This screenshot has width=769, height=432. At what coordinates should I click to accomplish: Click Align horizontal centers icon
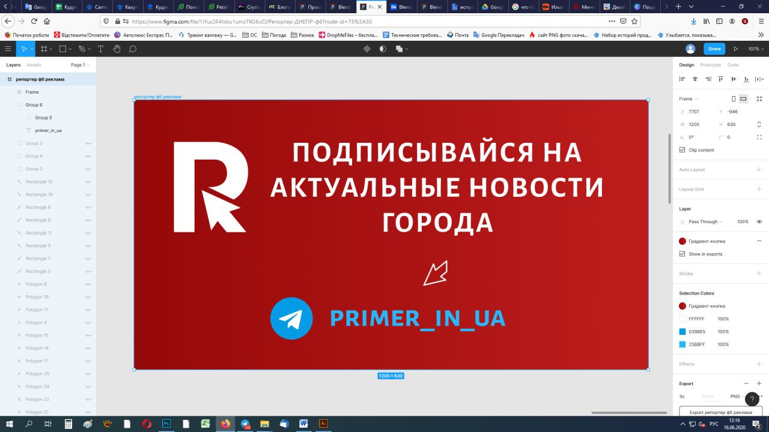(695, 79)
